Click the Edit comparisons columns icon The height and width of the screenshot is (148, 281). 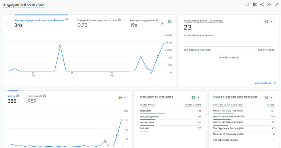pyautogui.click(x=255, y=4)
